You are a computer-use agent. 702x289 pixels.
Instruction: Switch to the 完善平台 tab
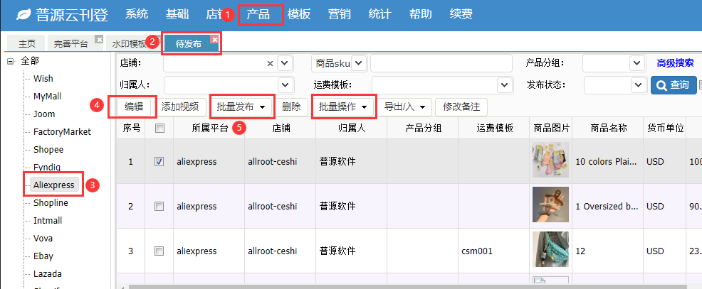coord(71,44)
